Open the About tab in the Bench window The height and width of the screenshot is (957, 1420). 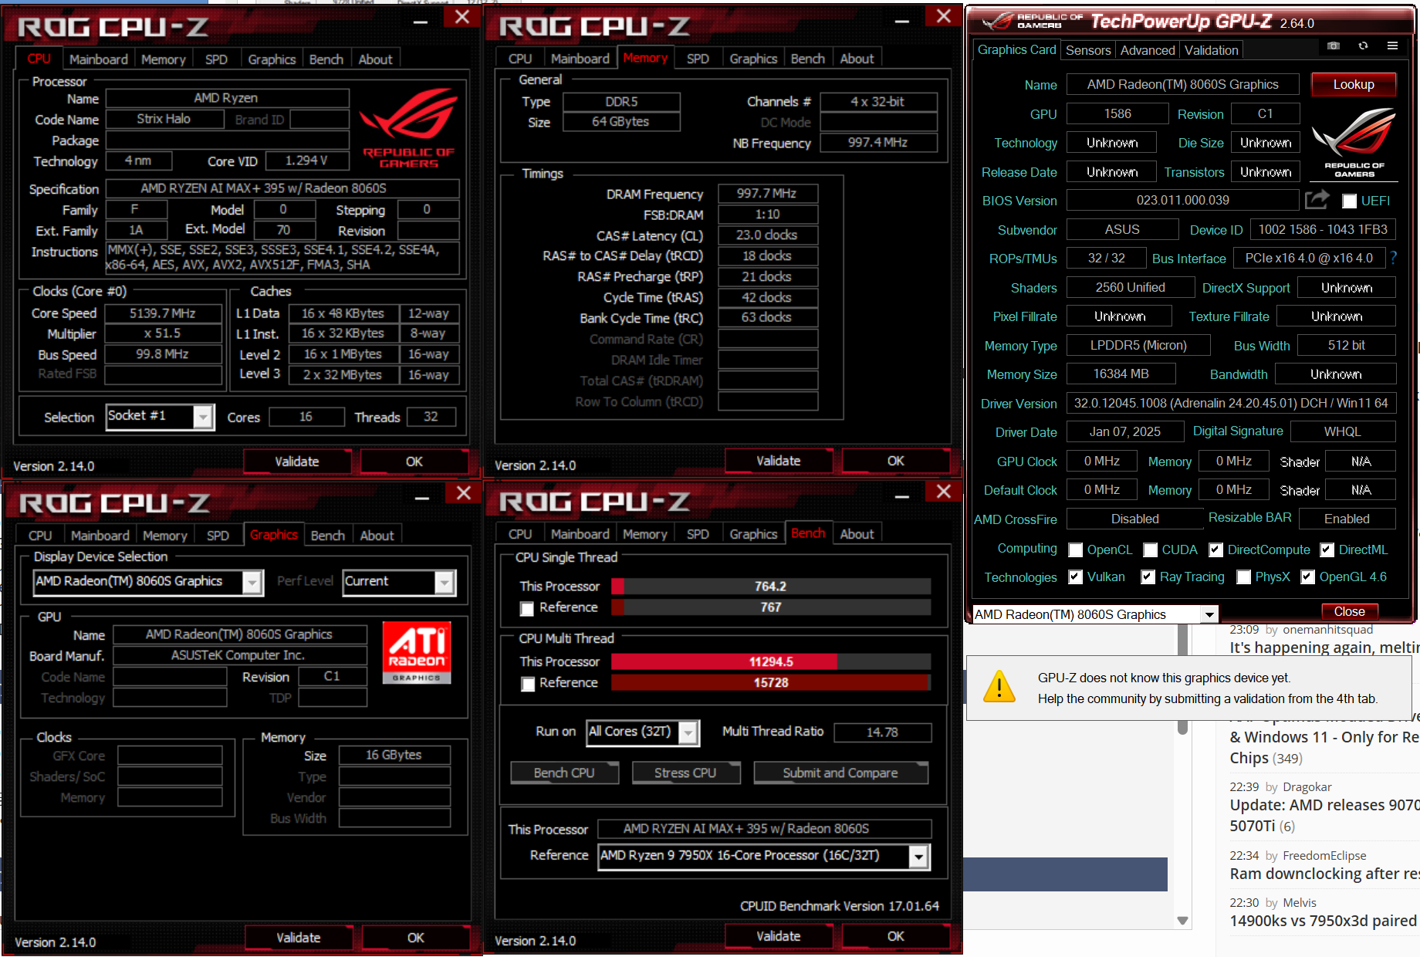pos(857,534)
